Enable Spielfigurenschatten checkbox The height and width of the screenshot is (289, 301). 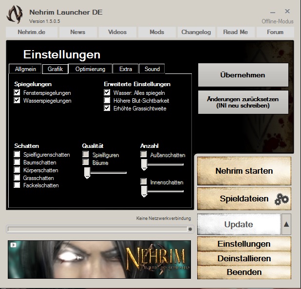pyautogui.click(x=17, y=154)
